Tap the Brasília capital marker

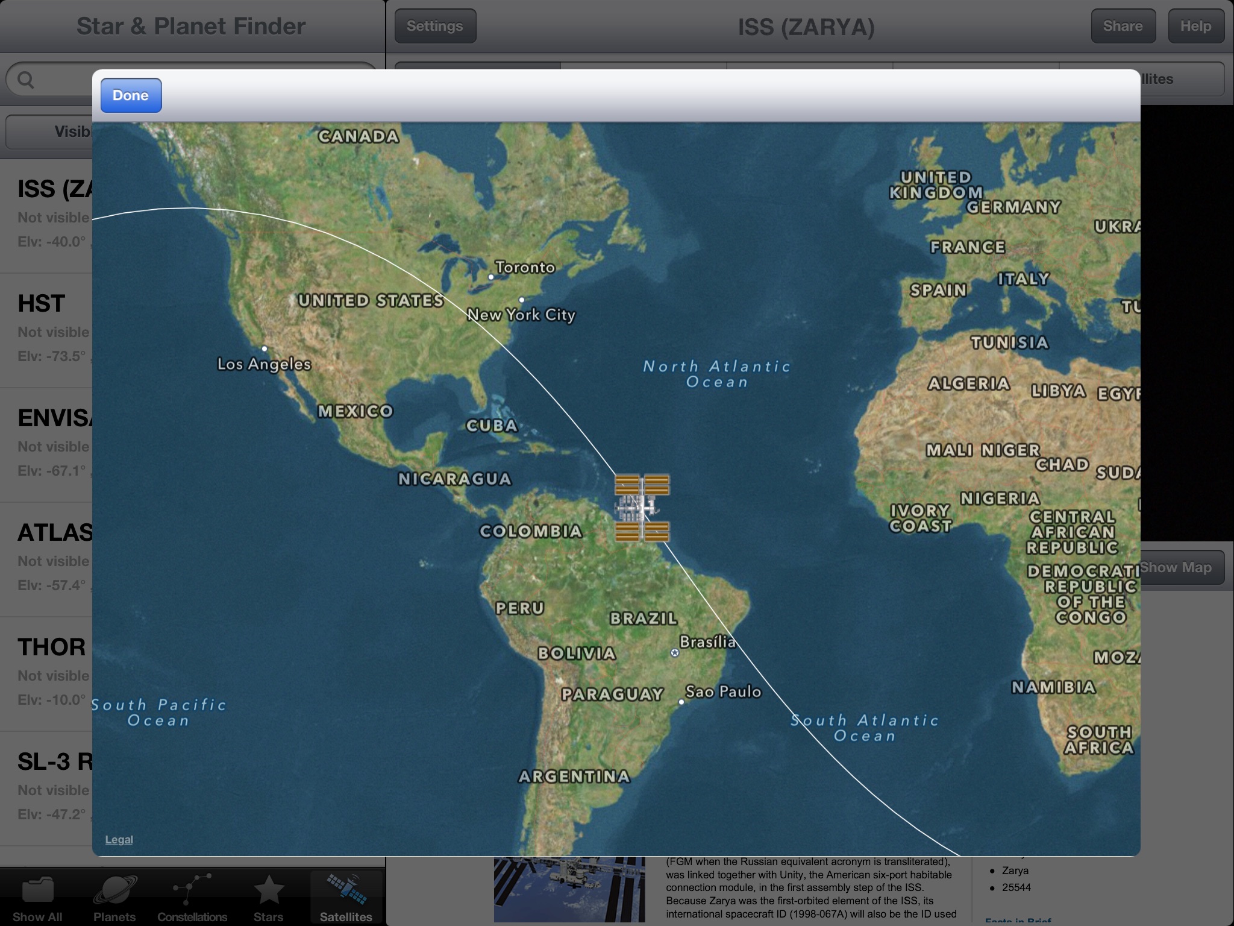click(675, 653)
